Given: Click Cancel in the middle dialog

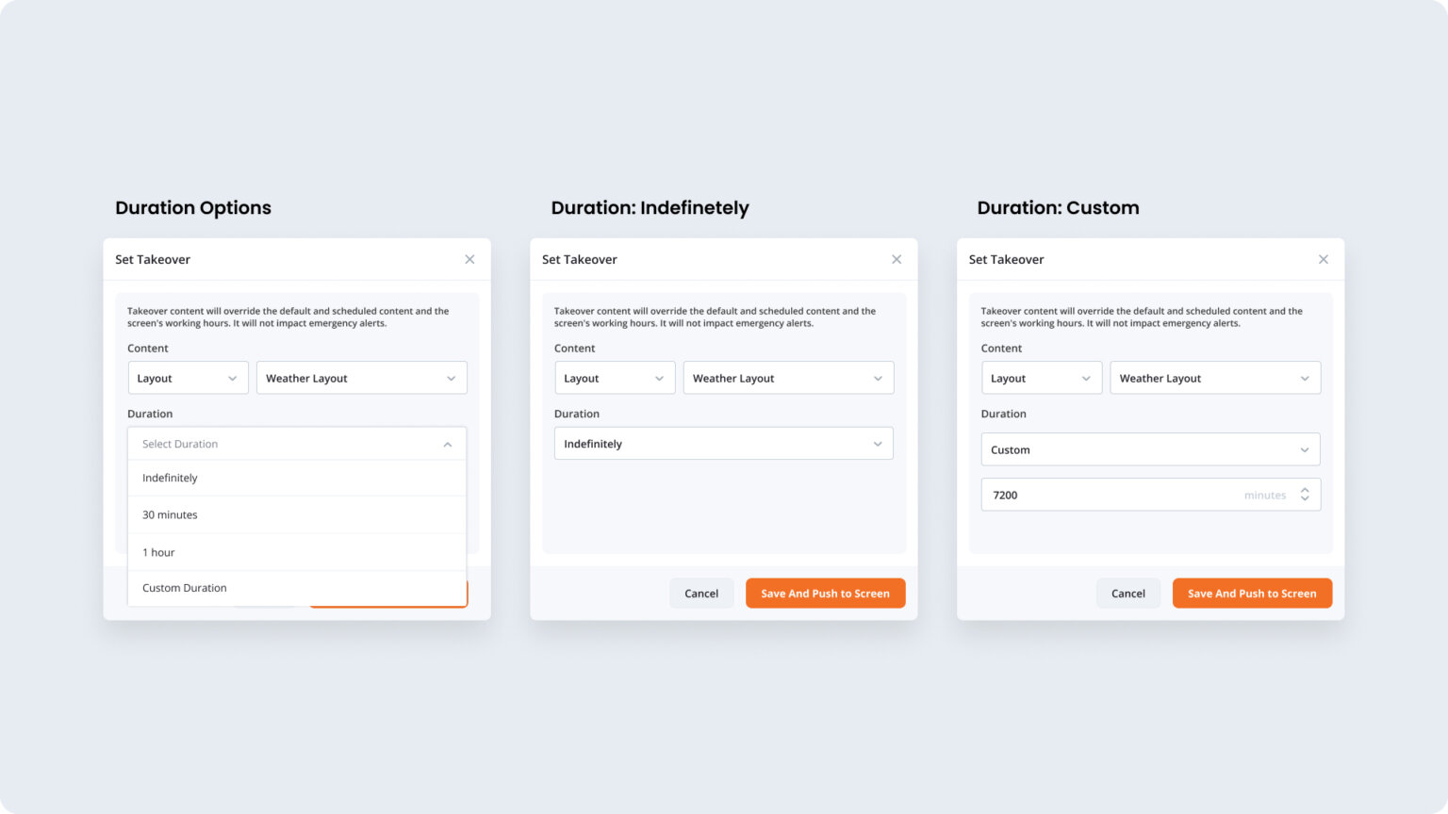Looking at the screenshot, I should pyautogui.click(x=701, y=594).
